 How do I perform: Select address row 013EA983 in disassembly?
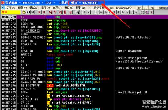(x=9, y=37)
